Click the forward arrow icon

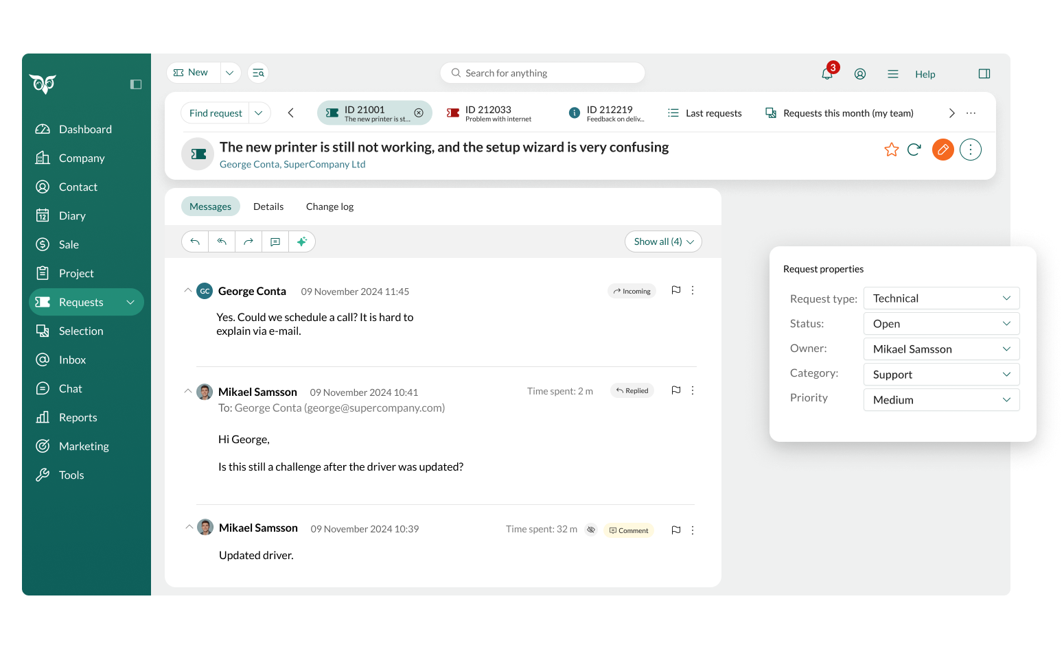click(x=248, y=241)
